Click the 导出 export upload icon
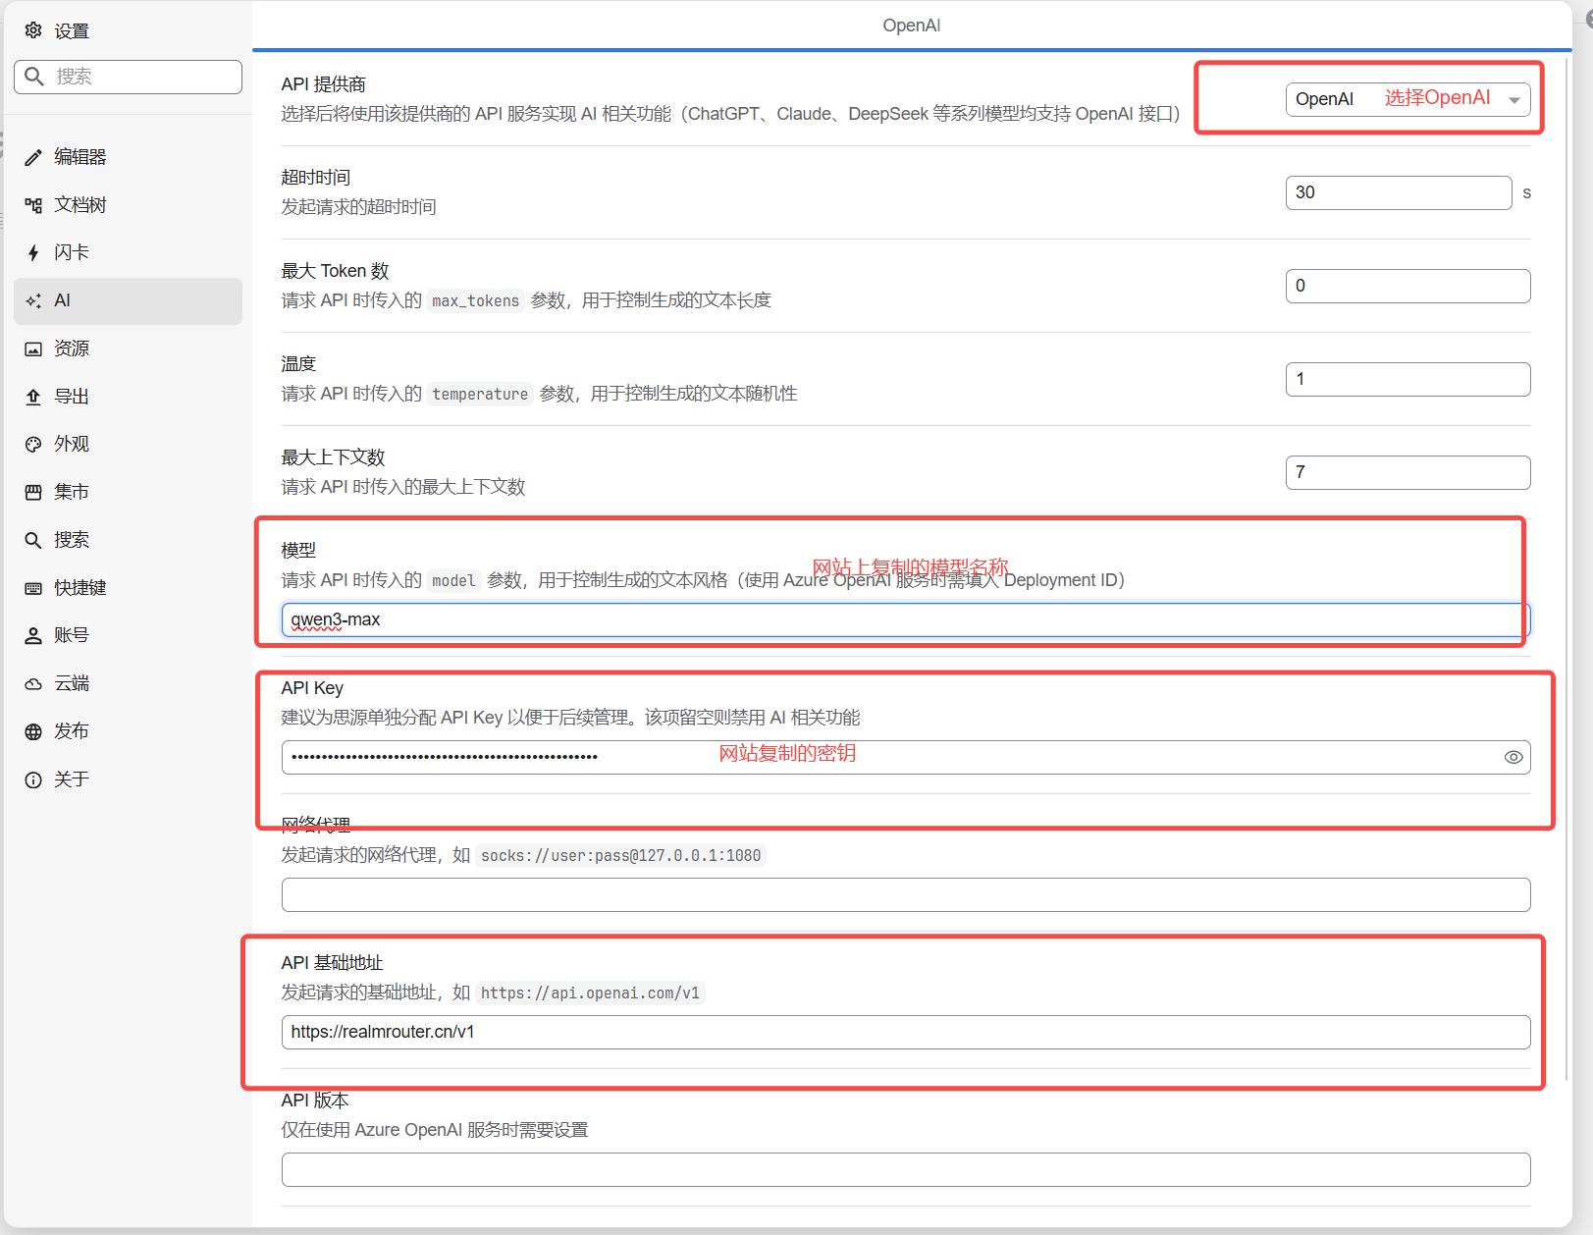Screen dimensions: 1593x1235 point(32,396)
